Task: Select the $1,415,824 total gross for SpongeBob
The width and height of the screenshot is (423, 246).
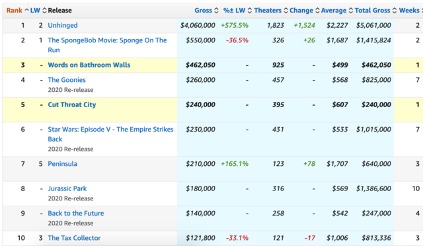Action: click(x=373, y=40)
